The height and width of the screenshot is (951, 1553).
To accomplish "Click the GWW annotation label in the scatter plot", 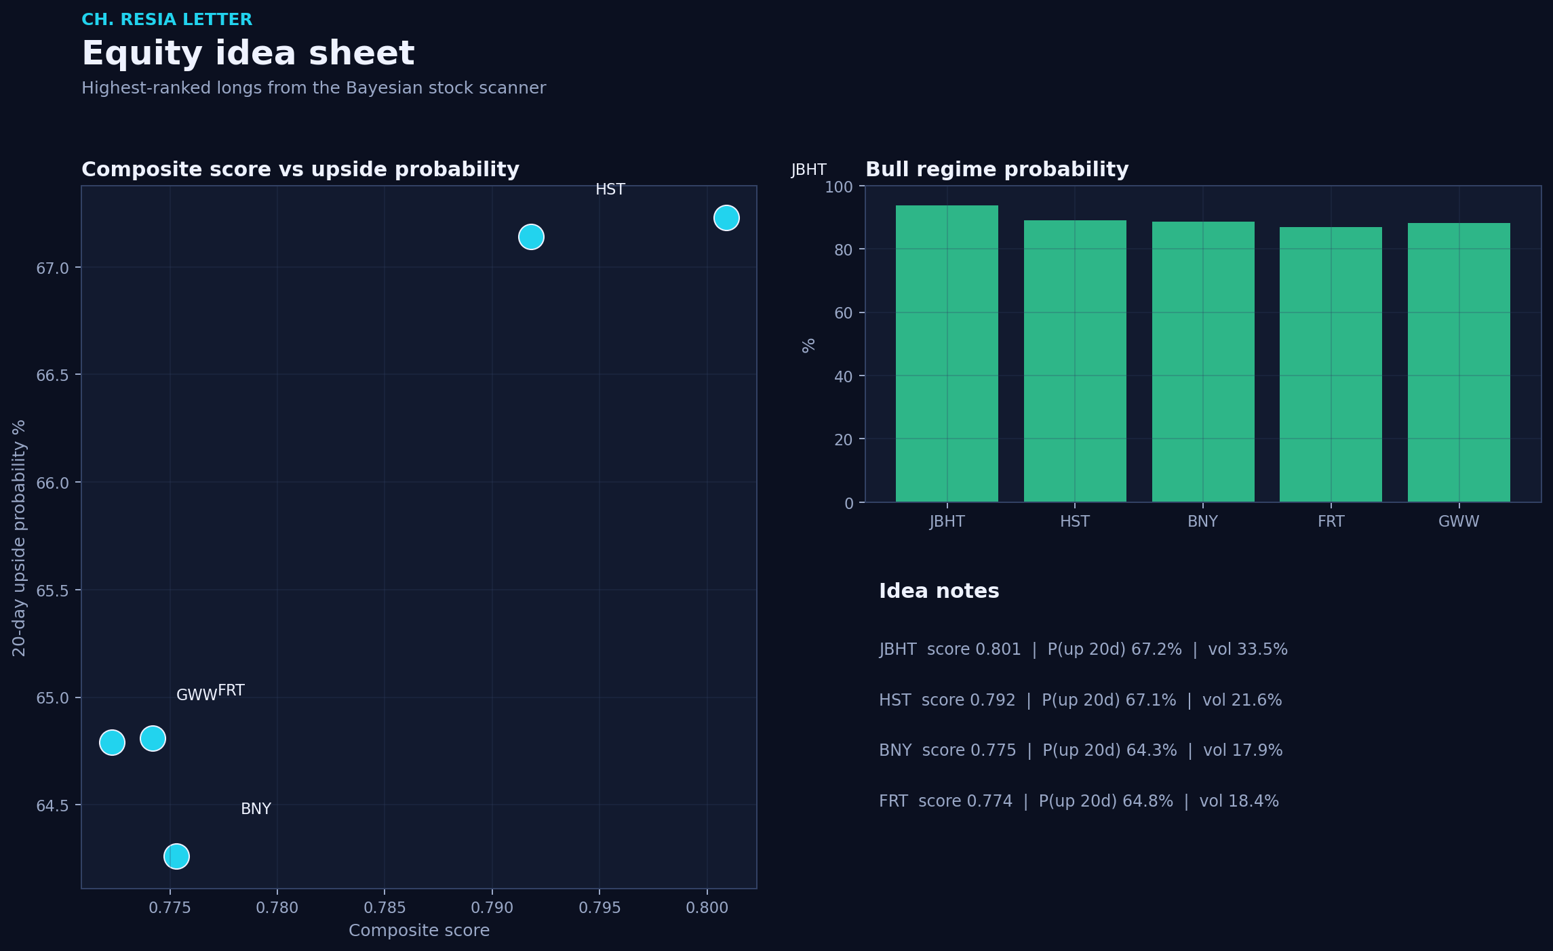I will point(197,695).
